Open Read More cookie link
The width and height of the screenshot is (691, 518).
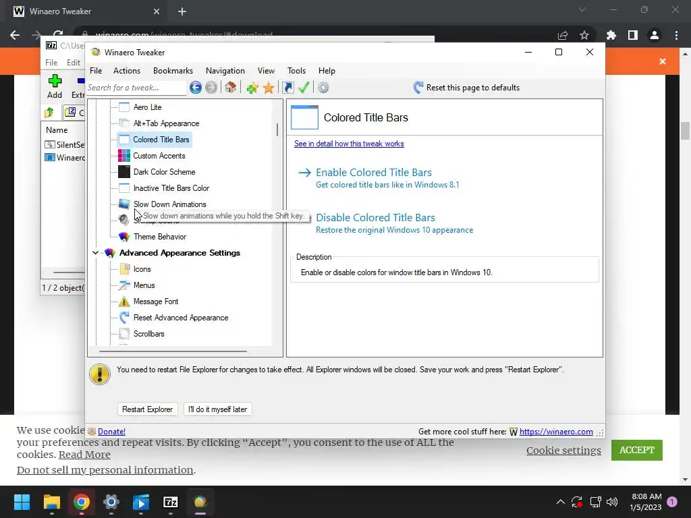tap(84, 455)
